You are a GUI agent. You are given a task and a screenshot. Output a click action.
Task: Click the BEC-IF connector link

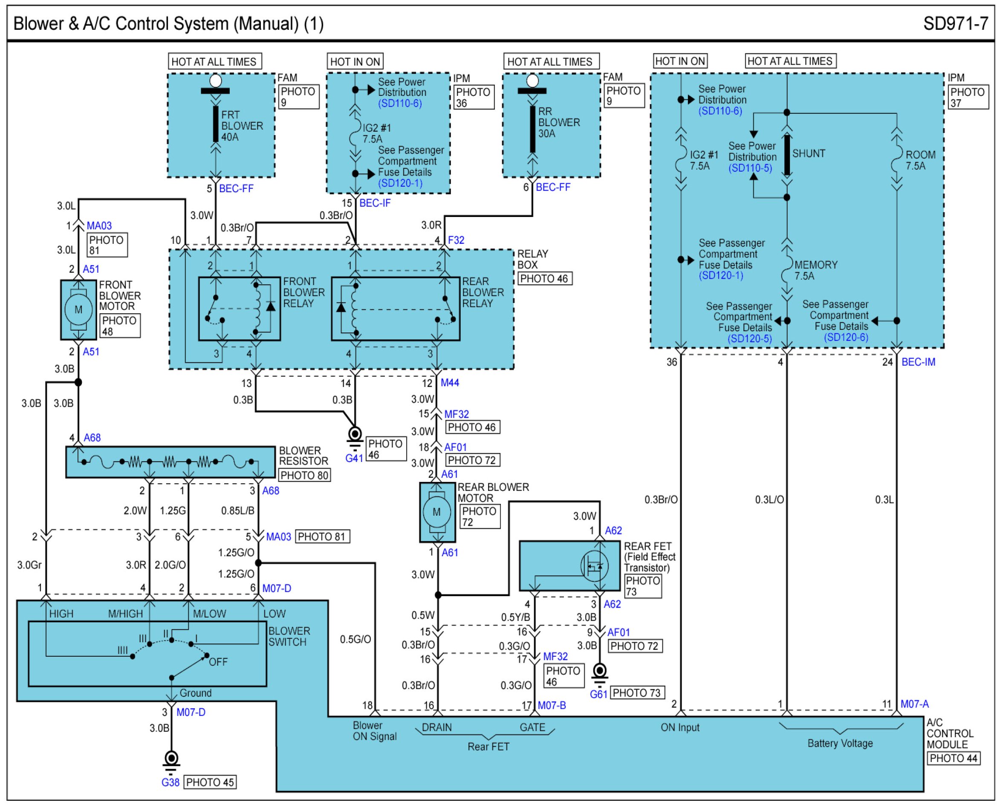point(375,203)
